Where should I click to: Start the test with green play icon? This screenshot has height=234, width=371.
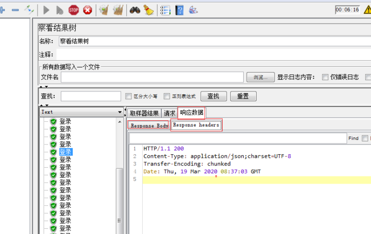pos(46,10)
